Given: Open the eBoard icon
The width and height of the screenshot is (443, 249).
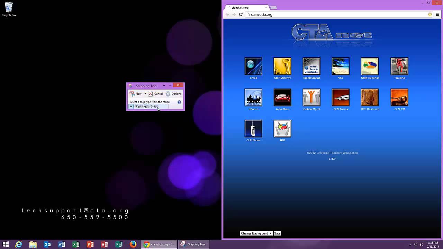Looking at the screenshot, I should (x=253, y=98).
